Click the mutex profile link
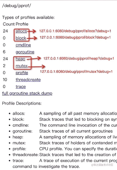This screenshot has height=170, width=117. pyautogui.click(x=22, y=66)
